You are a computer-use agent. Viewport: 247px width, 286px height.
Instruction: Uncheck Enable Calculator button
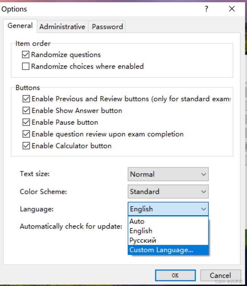click(x=26, y=146)
